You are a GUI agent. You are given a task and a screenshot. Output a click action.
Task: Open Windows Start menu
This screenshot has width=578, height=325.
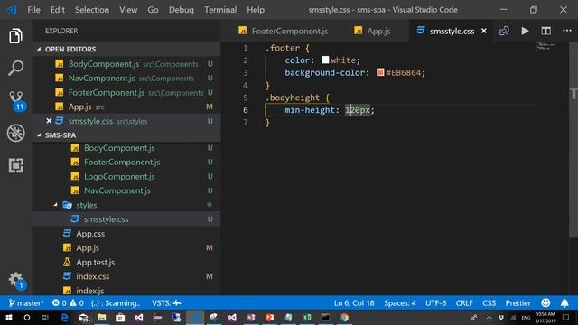pyautogui.click(x=9, y=317)
